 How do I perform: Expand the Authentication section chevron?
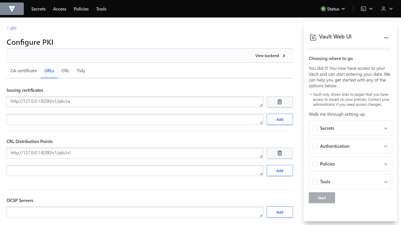coord(386,146)
